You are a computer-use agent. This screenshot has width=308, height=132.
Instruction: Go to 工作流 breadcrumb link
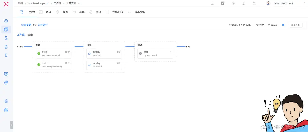pos(57,3)
